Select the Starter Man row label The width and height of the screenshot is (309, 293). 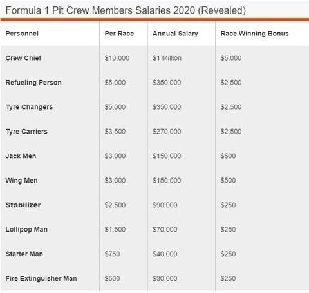coord(24,254)
